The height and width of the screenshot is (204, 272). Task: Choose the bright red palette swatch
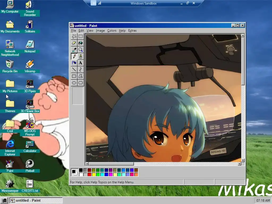pyautogui.click(x=89, y=174)
